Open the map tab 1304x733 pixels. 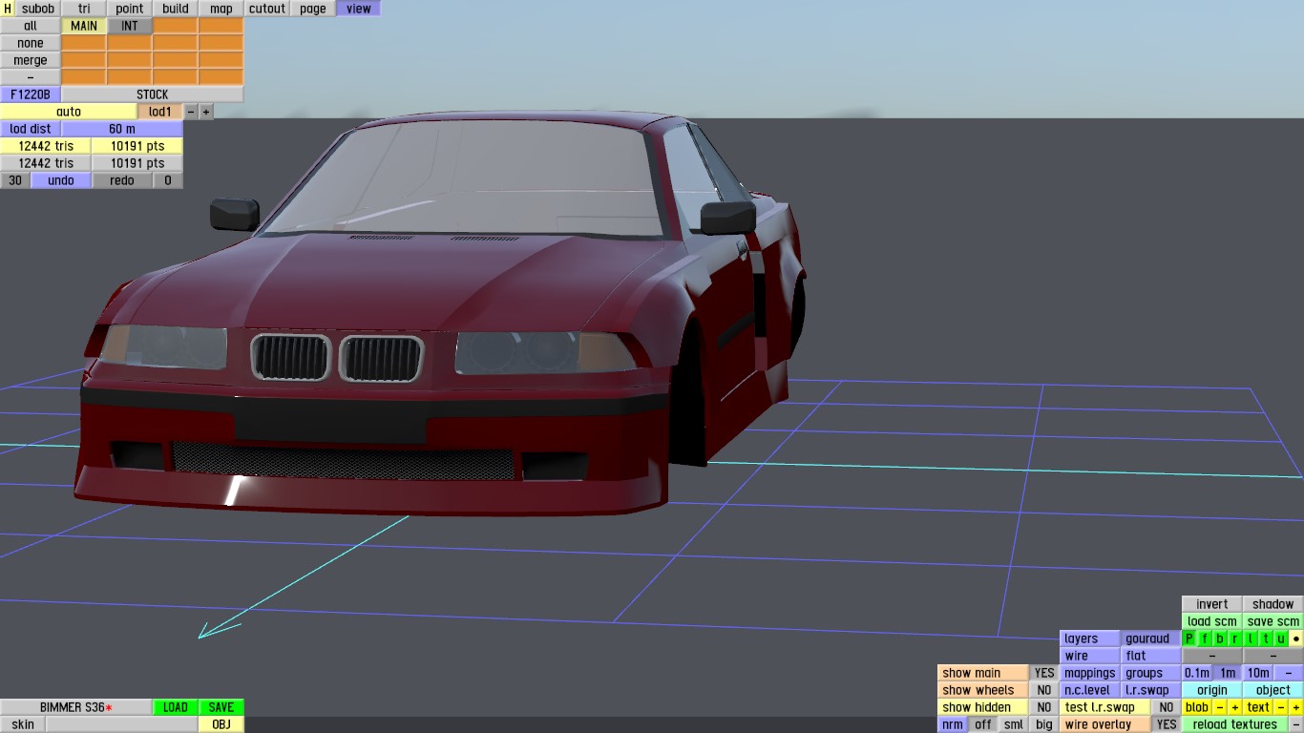[221, 9]
